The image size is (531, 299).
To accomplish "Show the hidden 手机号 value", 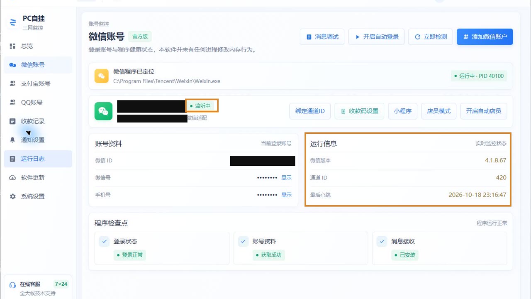I will [286, 195].
